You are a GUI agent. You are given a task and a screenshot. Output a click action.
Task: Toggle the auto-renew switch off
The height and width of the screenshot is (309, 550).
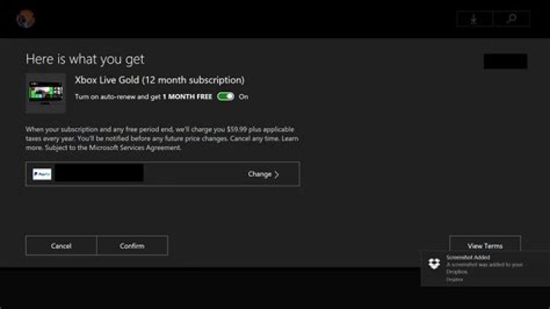(x=225, y=97)
